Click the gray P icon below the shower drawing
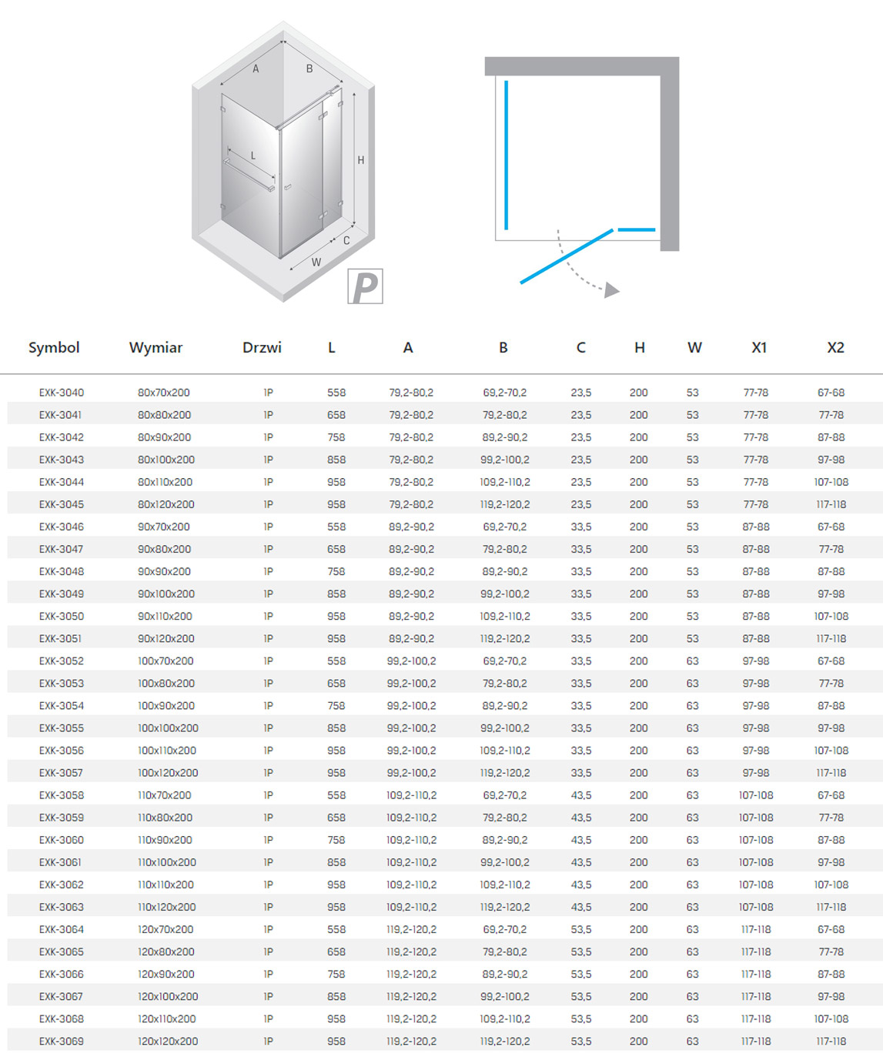This screenshot has width=883, height=1057. [364, 286]
